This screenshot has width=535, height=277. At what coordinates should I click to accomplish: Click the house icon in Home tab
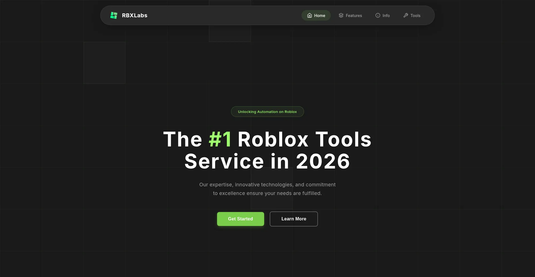[x=310, y=15]
